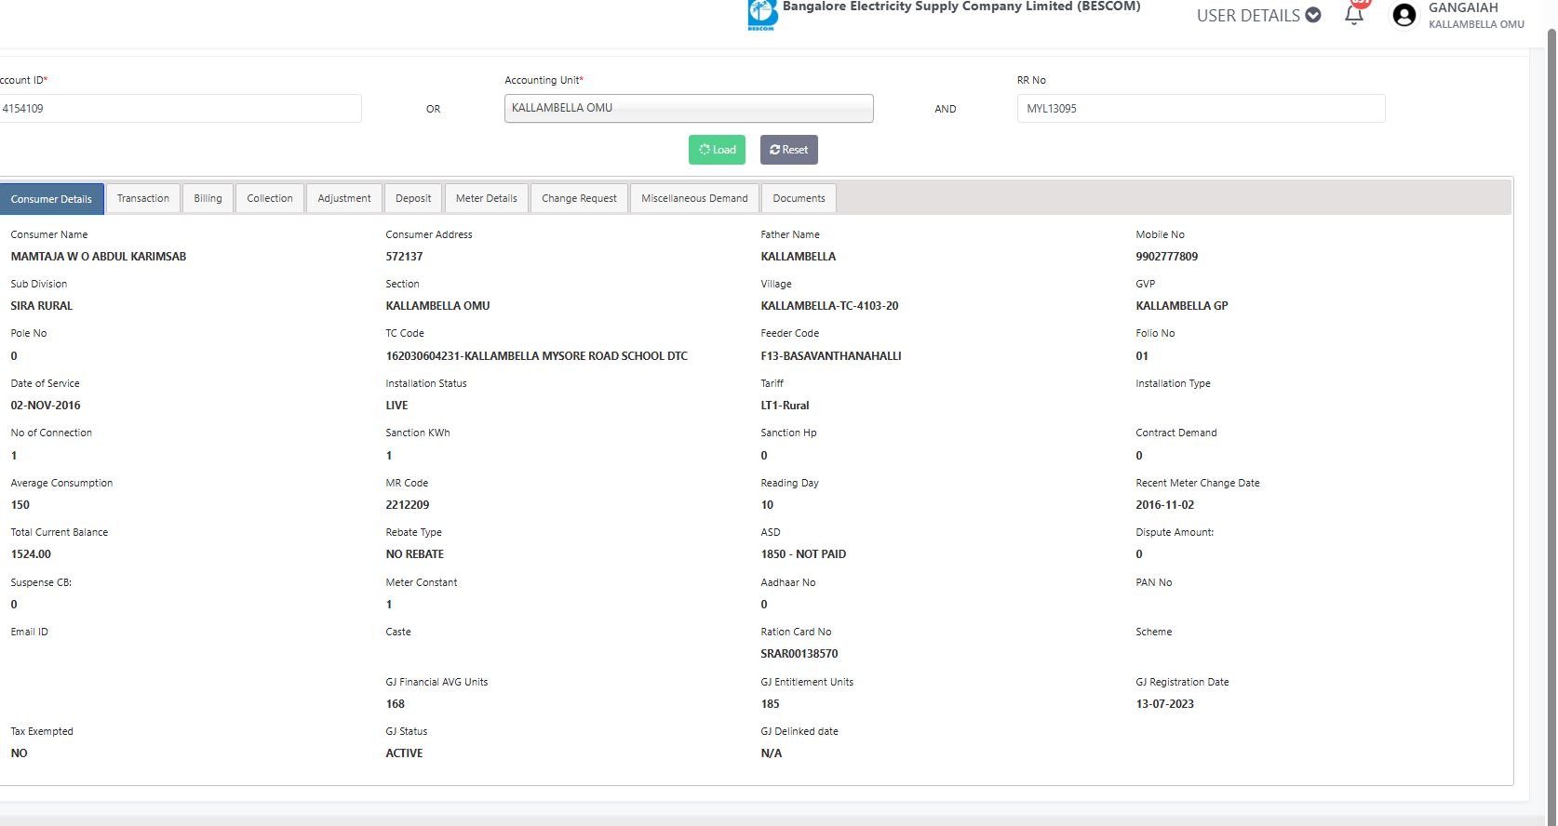Image resolution: width=1558 pixels, height=826 pixels.
Task: Open the Deposit tab
Action: pos(413,198)
